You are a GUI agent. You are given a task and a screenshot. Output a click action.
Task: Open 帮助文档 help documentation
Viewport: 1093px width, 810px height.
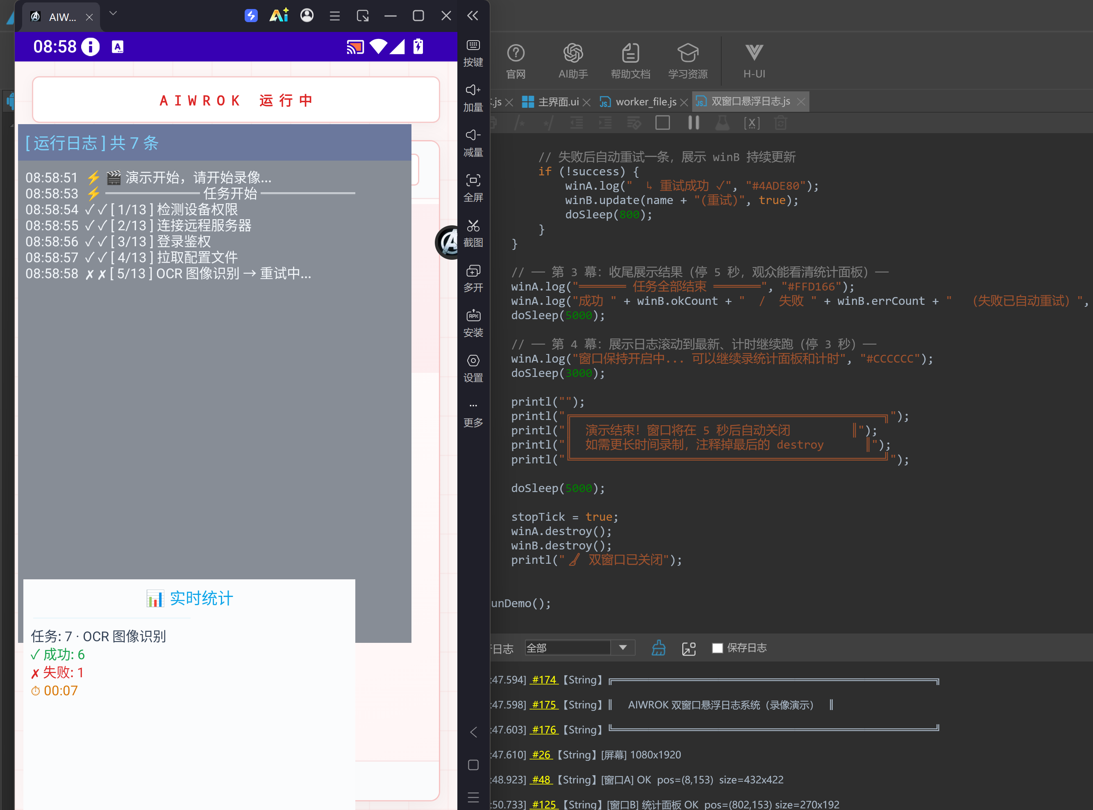pos(630,61)
